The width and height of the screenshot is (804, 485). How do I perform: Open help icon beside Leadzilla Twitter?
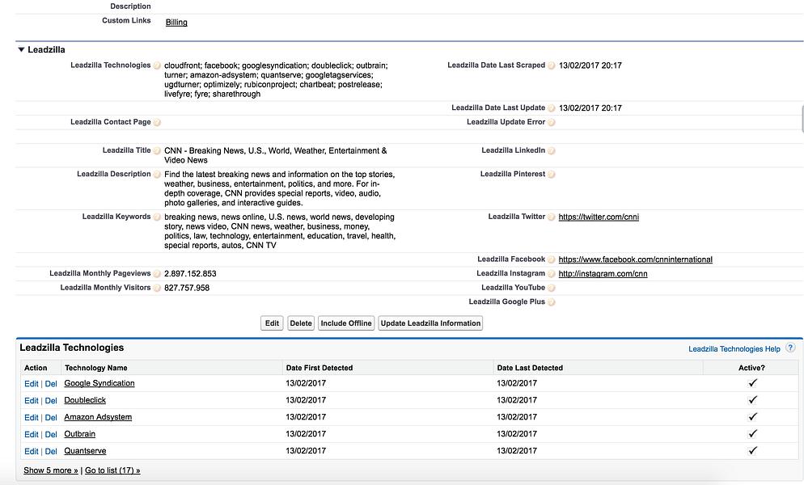tap(551, 217)
